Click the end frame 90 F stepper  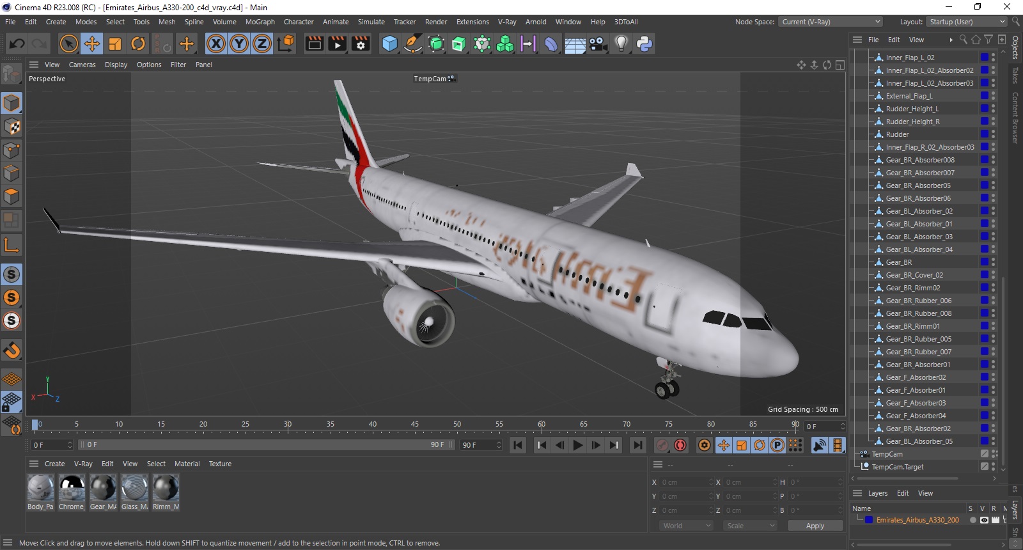tap(499, 445)
